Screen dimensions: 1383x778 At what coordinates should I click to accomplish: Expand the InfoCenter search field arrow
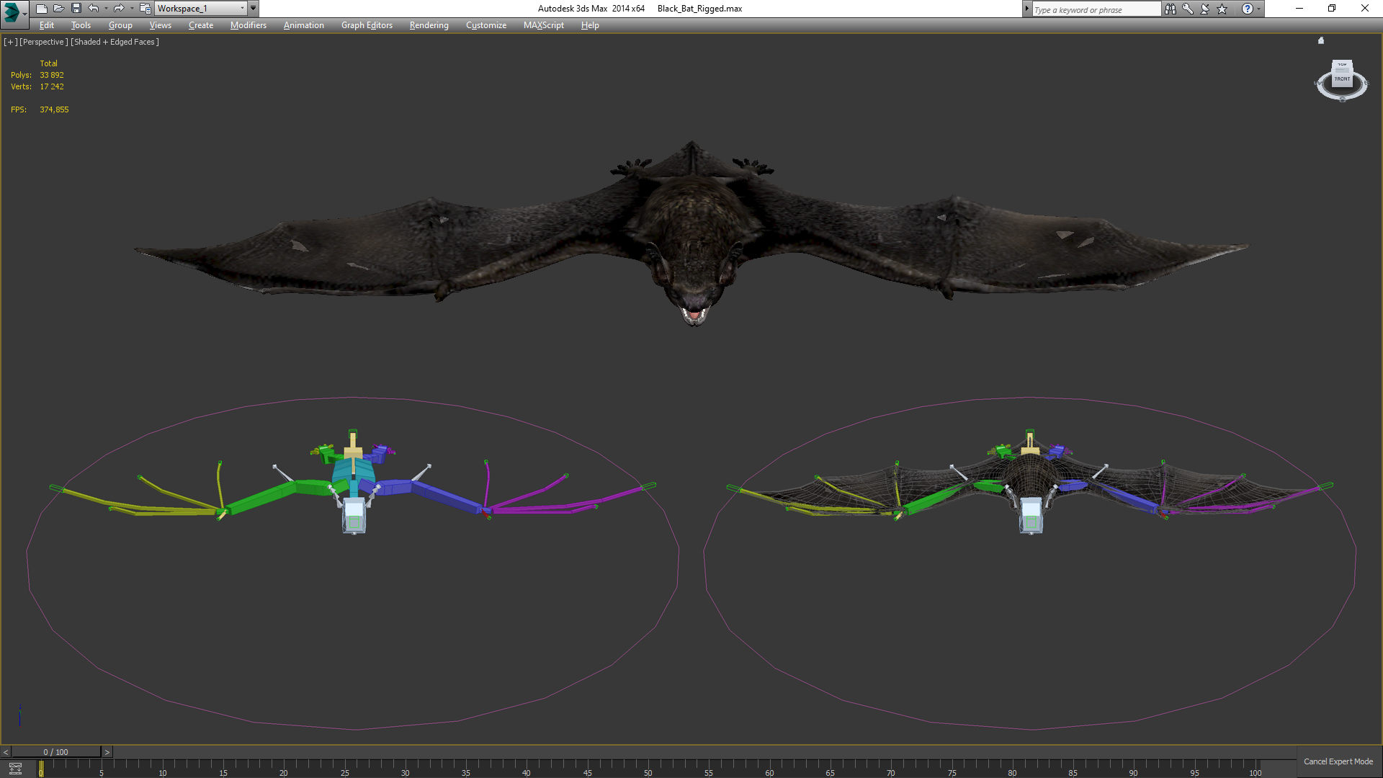point(1026,9)
